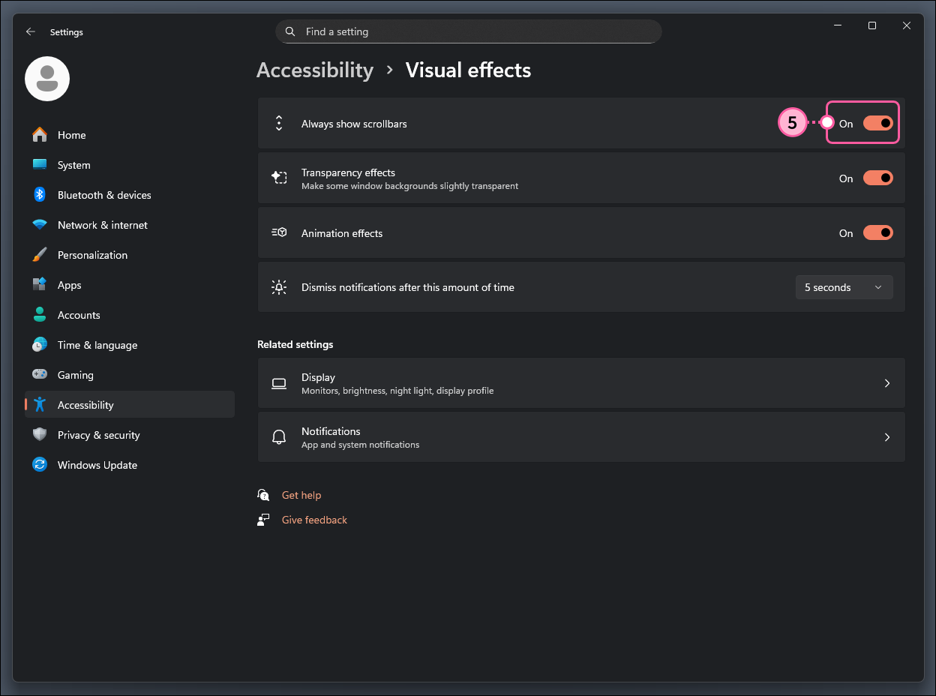This screenshot has width=936, height=696.
Task: Open Privacy & security via the shield icon
Action: [x=39, y=435]
